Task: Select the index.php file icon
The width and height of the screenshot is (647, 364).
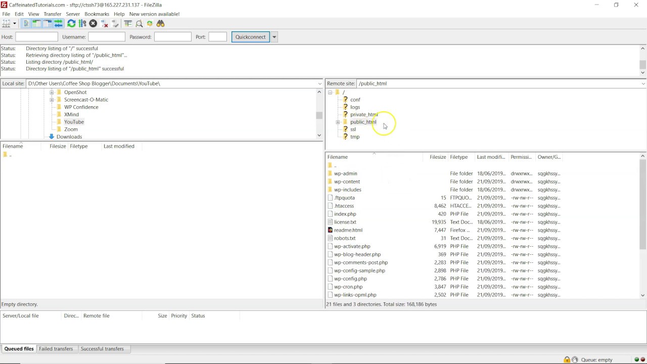Action: coord(330,214)
